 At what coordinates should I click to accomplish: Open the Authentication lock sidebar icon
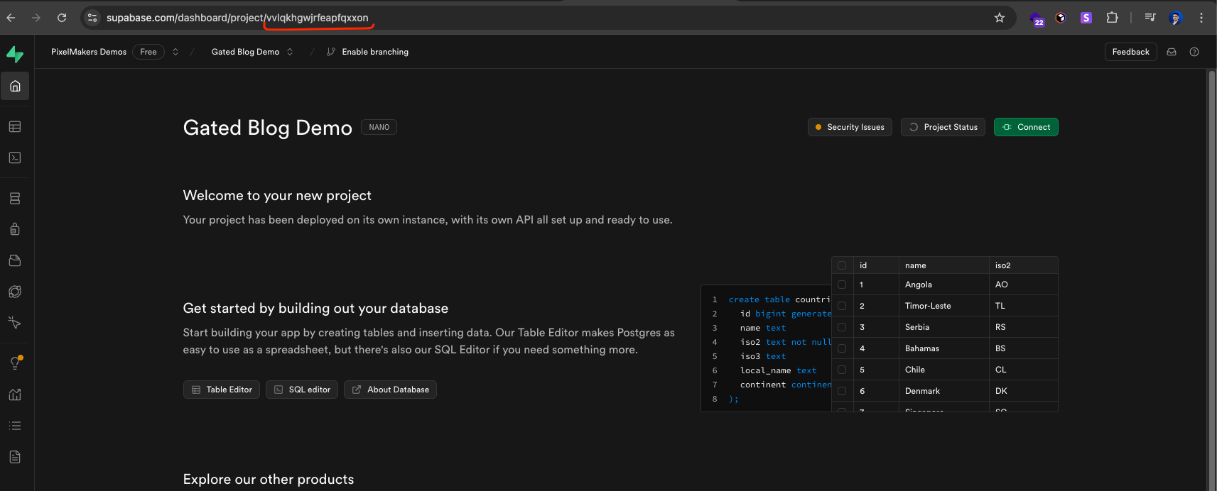click(x=15, y=229)
